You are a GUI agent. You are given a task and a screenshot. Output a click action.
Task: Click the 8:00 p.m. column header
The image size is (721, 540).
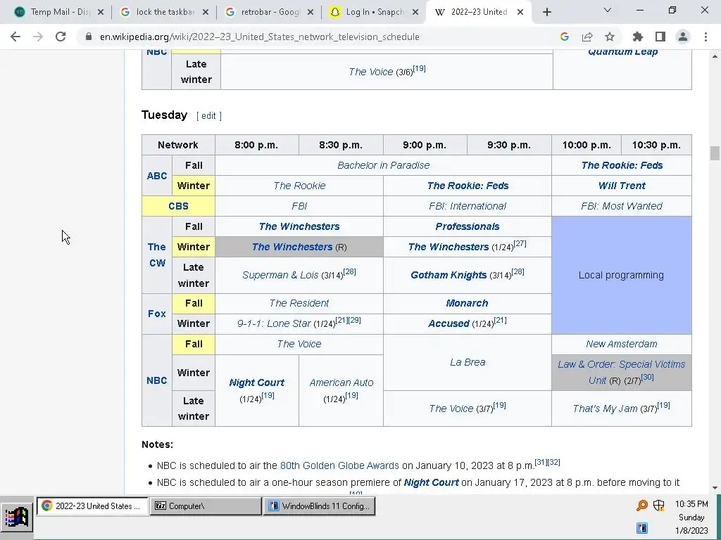pos(256,145)
